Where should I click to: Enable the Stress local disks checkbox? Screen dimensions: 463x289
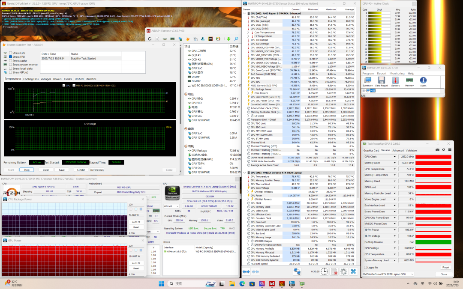[11, 69]
